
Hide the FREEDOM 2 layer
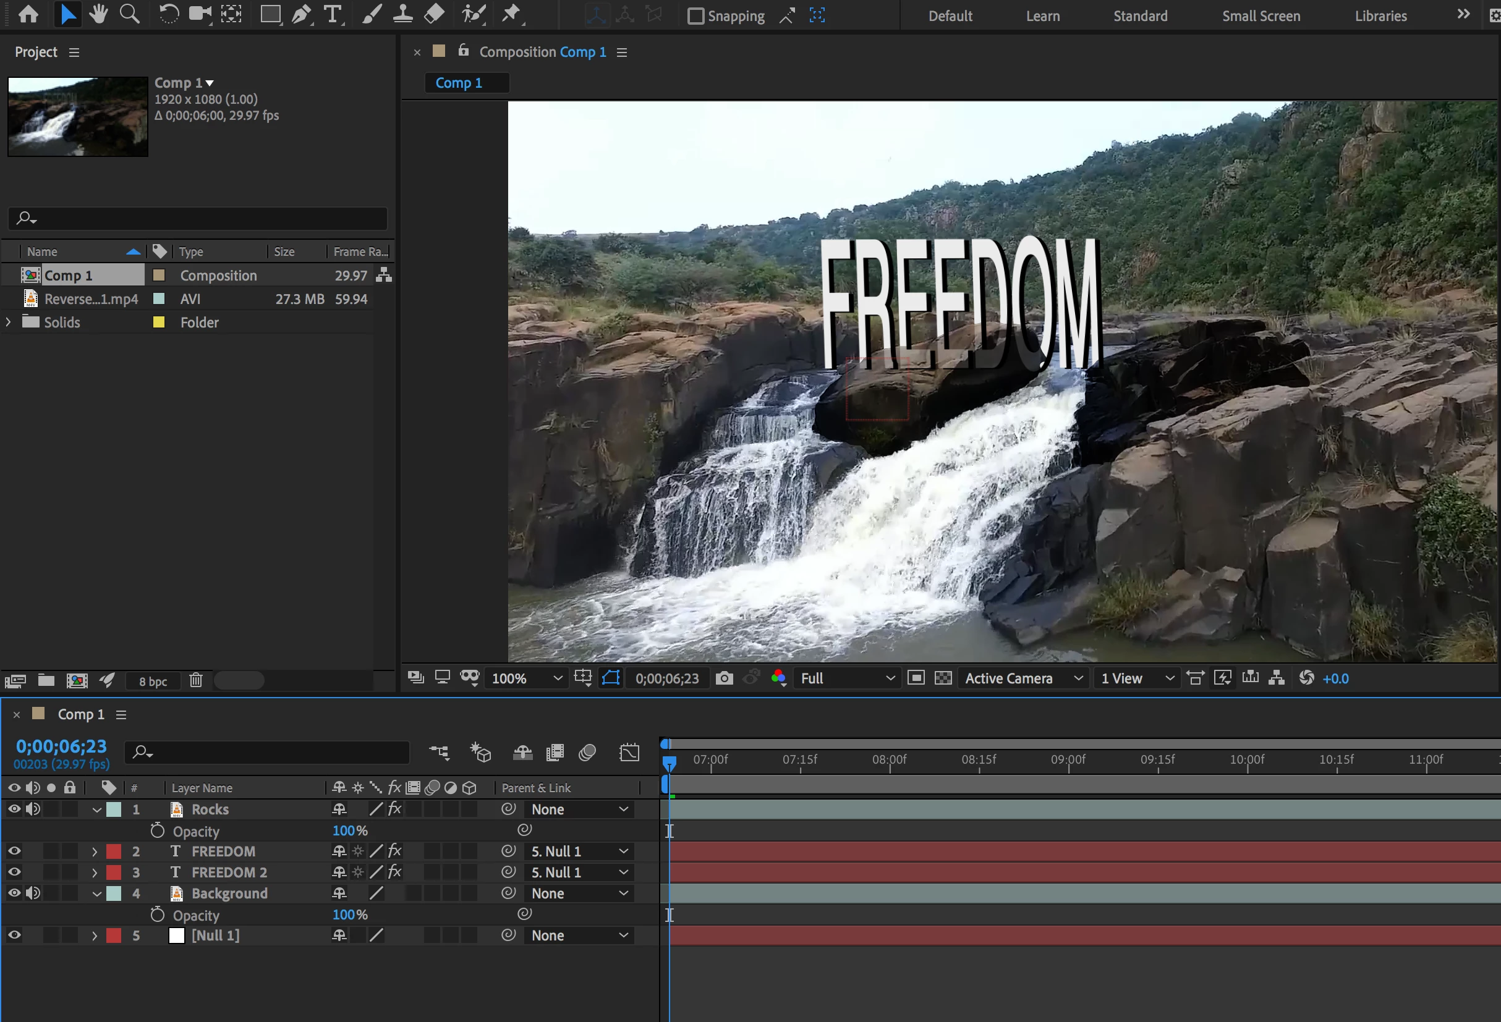(14, 872)
